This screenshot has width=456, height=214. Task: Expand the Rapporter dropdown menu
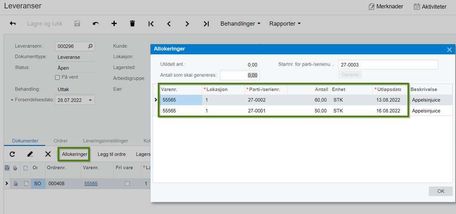(285, 24)
